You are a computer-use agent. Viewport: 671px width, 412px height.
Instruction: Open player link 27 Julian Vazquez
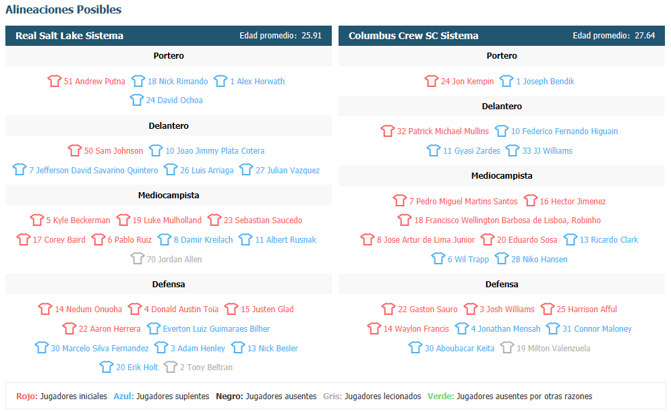[x=287, y=171]
